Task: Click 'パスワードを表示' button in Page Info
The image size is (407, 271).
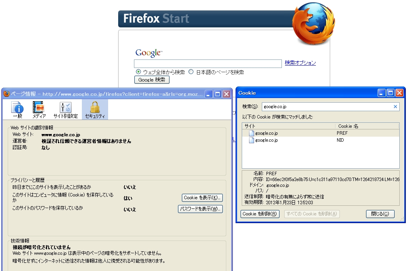Action: [200, 209]
